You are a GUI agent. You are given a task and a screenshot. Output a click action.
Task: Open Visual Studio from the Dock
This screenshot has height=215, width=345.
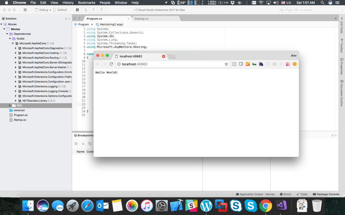[281, 206]
